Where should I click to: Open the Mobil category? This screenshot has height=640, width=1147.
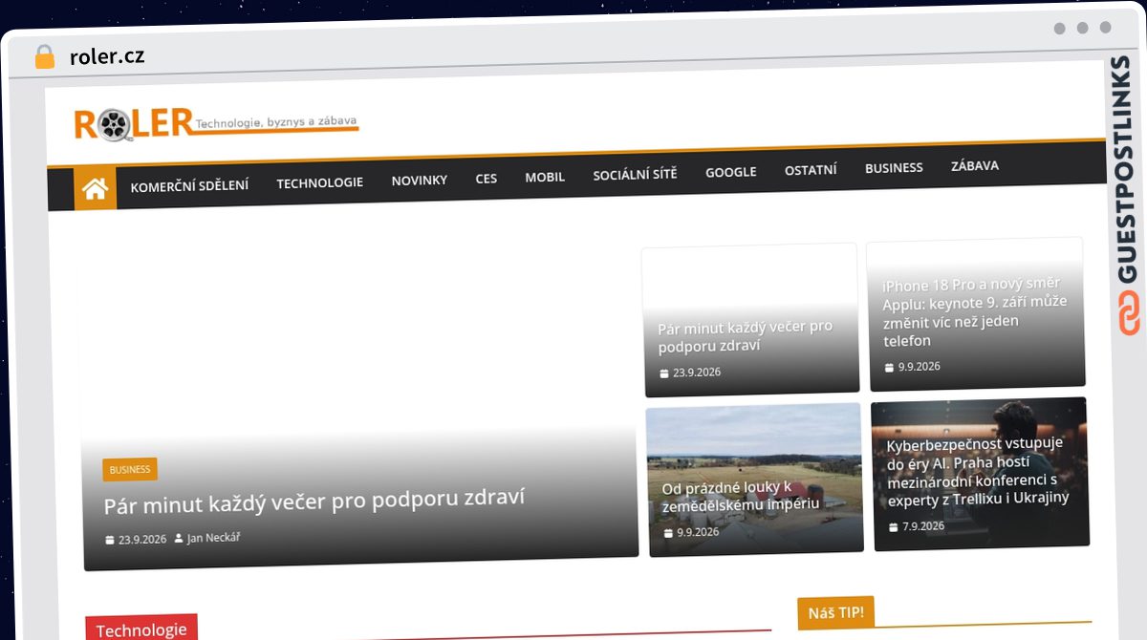click(545, 177)
